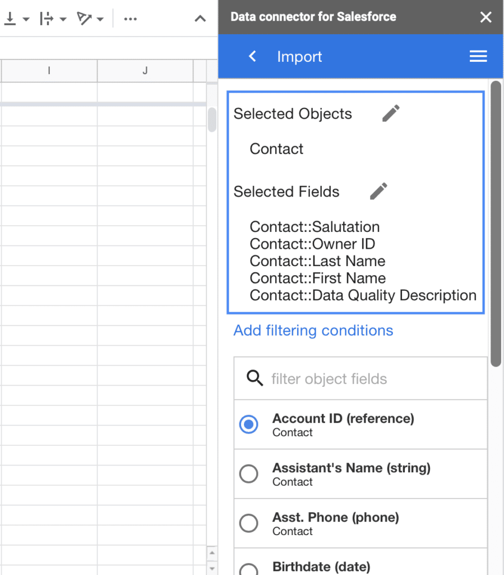Select the Birthdate (date) radio button

click(x=248, y=569)
